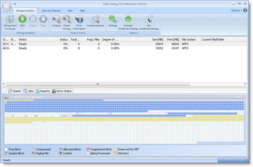This screenshot has height=167, width=253.
Task: Click the C drive cluster map header bar
Action: [x=124, y=97]
